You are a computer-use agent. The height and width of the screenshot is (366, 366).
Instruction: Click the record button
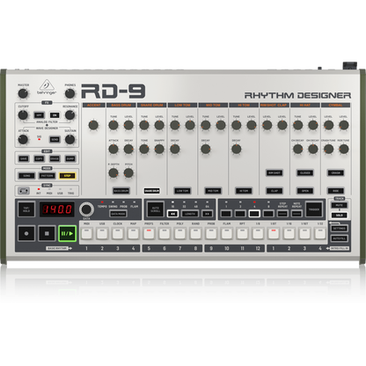pyautogui.click(x=26, y=233)
